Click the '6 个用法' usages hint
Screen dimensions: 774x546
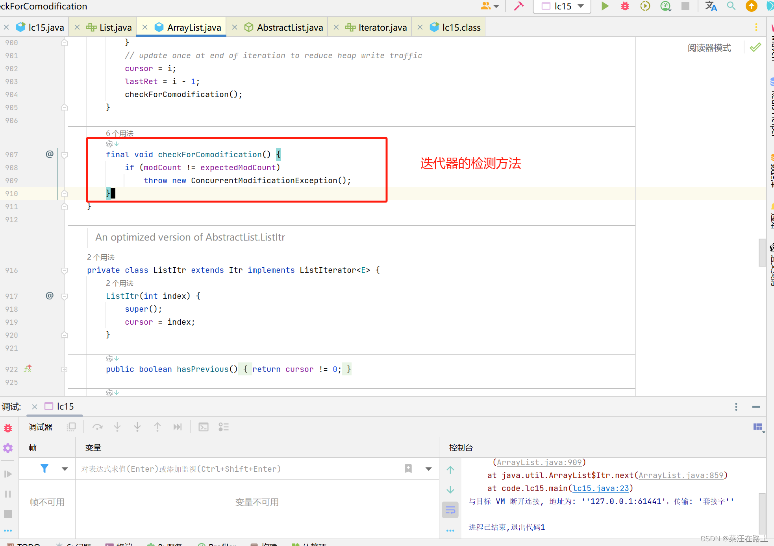(x=120, y=133)
